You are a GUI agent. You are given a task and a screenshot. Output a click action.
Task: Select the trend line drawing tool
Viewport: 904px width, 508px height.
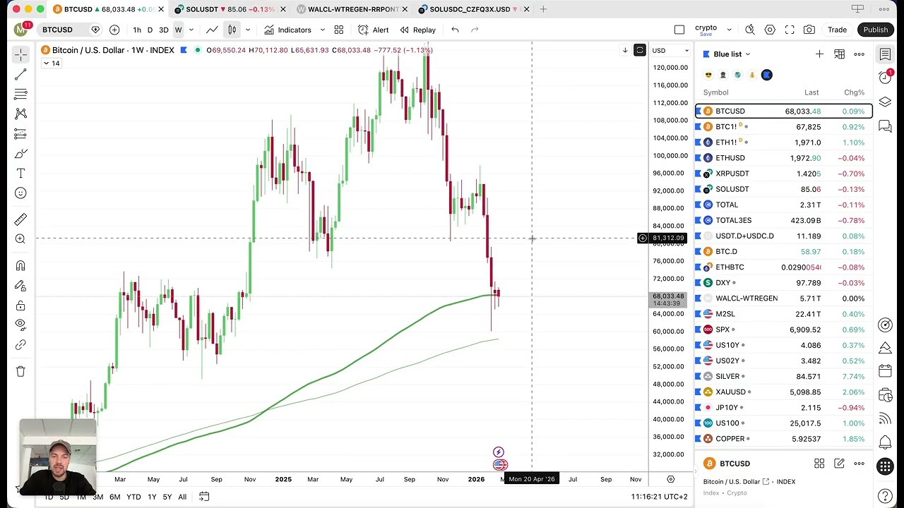click(x=20, y=74)
